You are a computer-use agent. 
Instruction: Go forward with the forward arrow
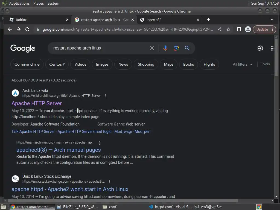click(19, 29)
